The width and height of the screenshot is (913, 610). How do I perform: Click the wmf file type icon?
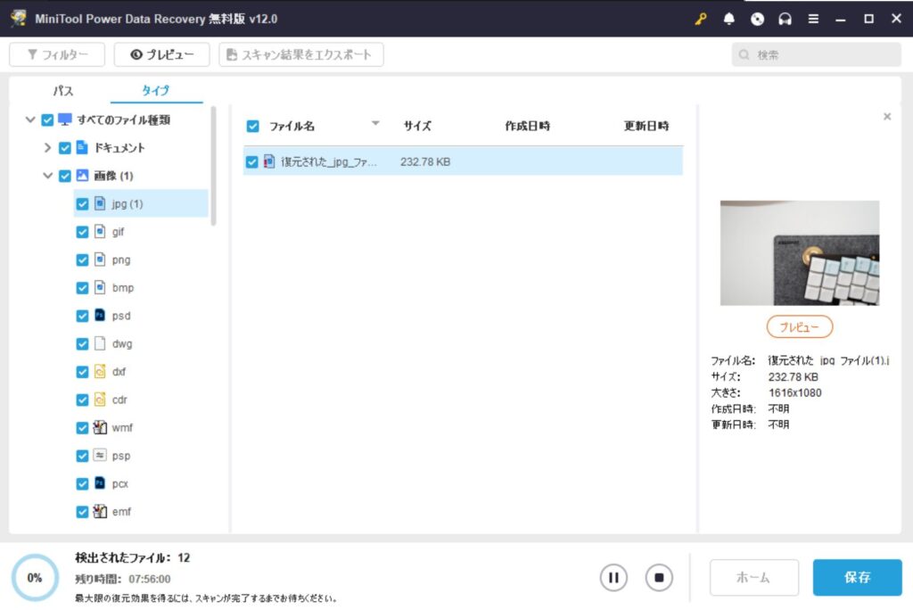pyautogui.click(x=100, y=427)
